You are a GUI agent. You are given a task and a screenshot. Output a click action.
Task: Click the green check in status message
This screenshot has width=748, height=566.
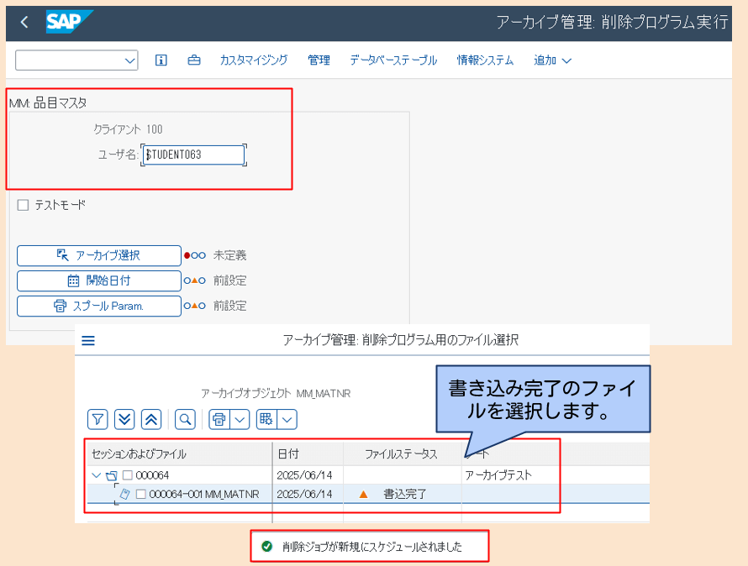267,547
